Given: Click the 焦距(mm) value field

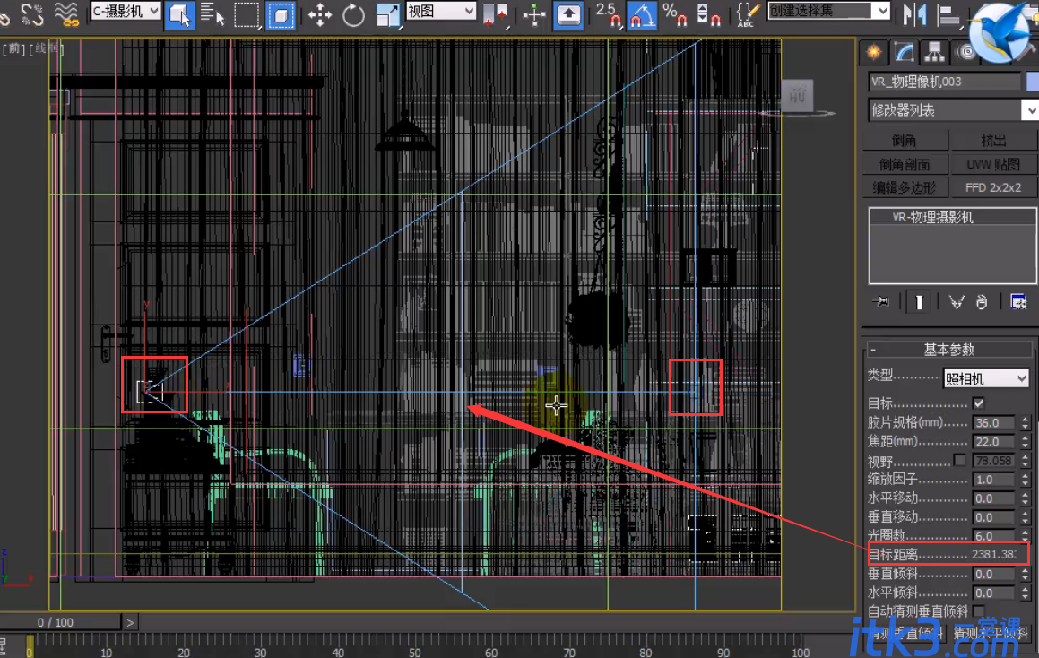Looking at the screenshot, I should pos(994,441).
